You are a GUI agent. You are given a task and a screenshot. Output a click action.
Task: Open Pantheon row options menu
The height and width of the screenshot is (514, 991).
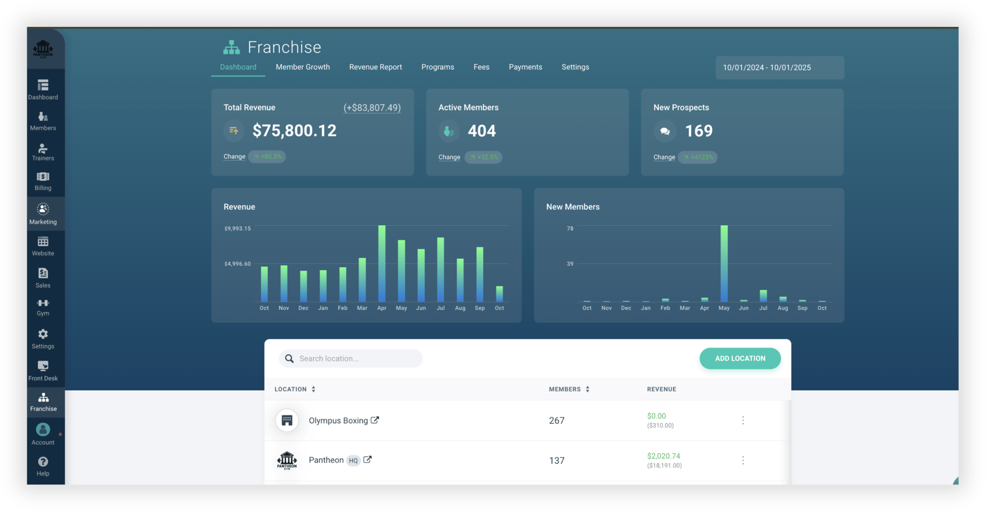[x=743, y=460]
